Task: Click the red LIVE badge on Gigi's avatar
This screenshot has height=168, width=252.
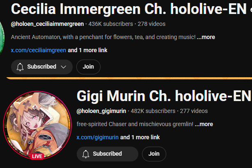Action: 37,156
